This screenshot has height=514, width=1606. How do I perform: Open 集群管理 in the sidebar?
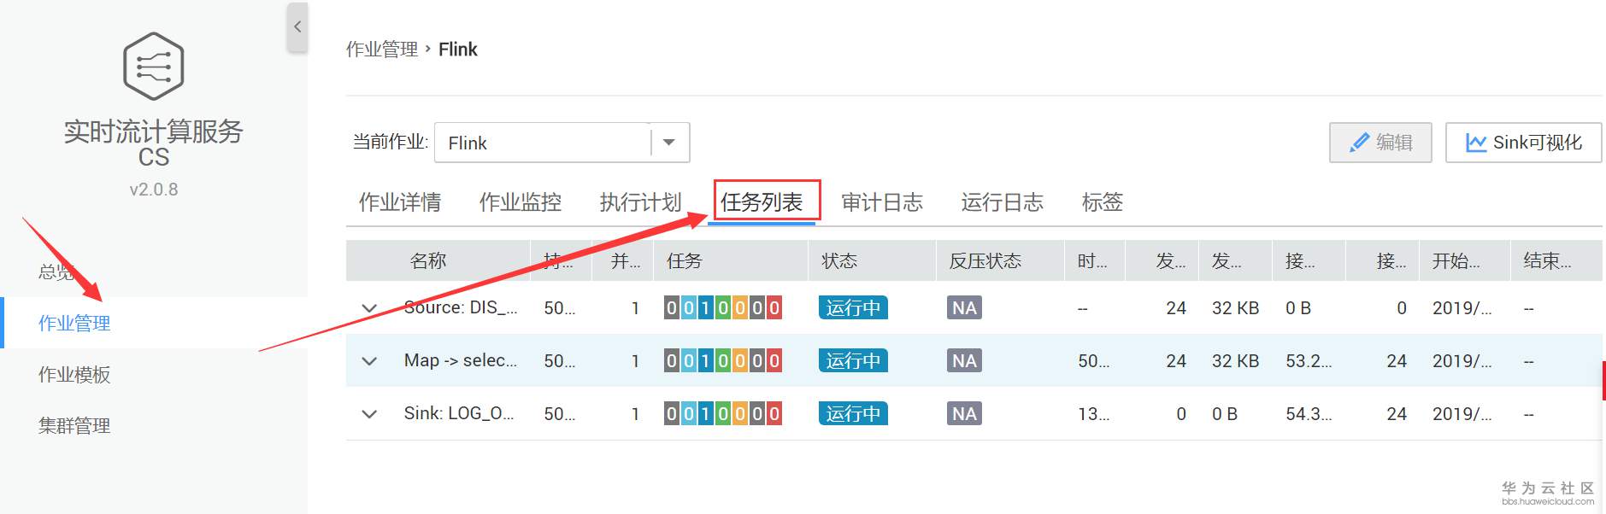pyautogui.click(x=74, y=425)
